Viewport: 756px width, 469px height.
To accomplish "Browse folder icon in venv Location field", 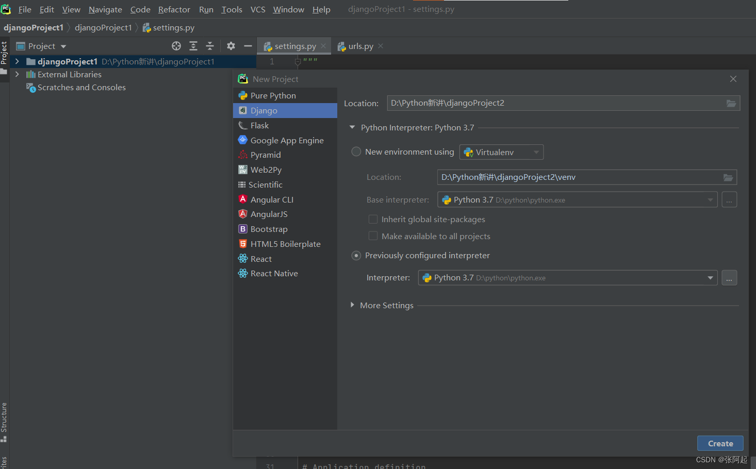I will click(x=728, y=177).
